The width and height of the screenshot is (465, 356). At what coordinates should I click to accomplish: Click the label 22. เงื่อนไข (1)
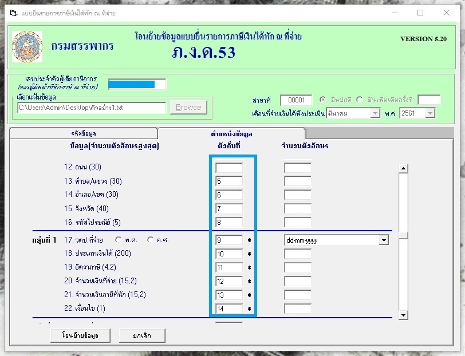click(85, 308)
